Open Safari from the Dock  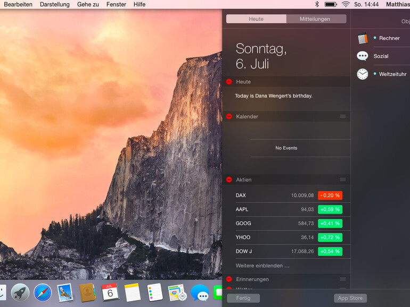[43, 293]
